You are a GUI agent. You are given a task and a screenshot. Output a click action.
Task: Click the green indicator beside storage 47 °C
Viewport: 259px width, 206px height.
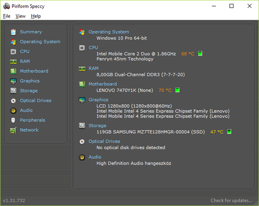tap(229, 132)
